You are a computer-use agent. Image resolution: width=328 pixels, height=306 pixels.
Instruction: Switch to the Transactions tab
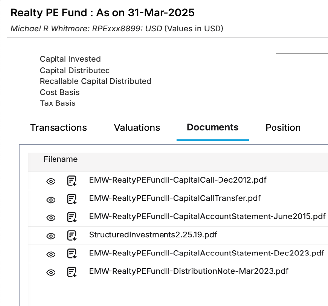(58, 128)
